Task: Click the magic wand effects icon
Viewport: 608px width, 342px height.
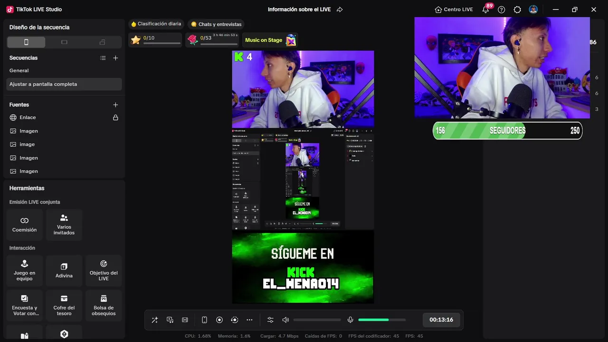Action: click(x=155, y=320)
